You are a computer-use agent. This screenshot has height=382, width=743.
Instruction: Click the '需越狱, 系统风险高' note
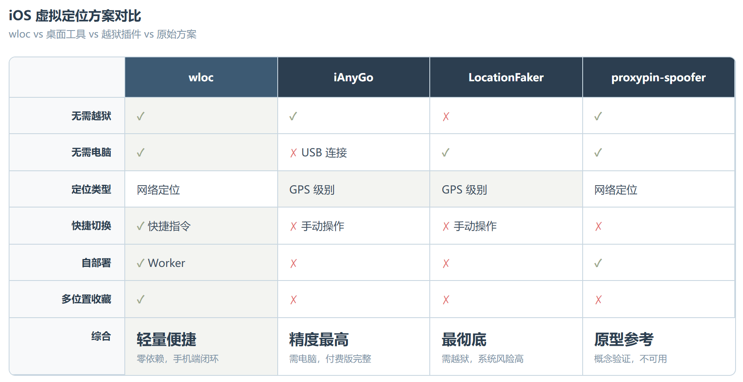pyautogui.click(x=483, y=359)
